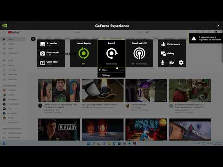The width and height of the screenshot is (223, 167).
Task: Click the warning triangle in the notification
Action: coord(194,39)
